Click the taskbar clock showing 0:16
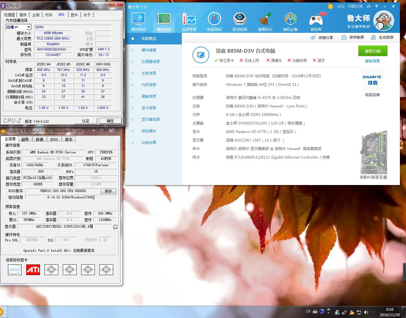 (x=390, y=312)
